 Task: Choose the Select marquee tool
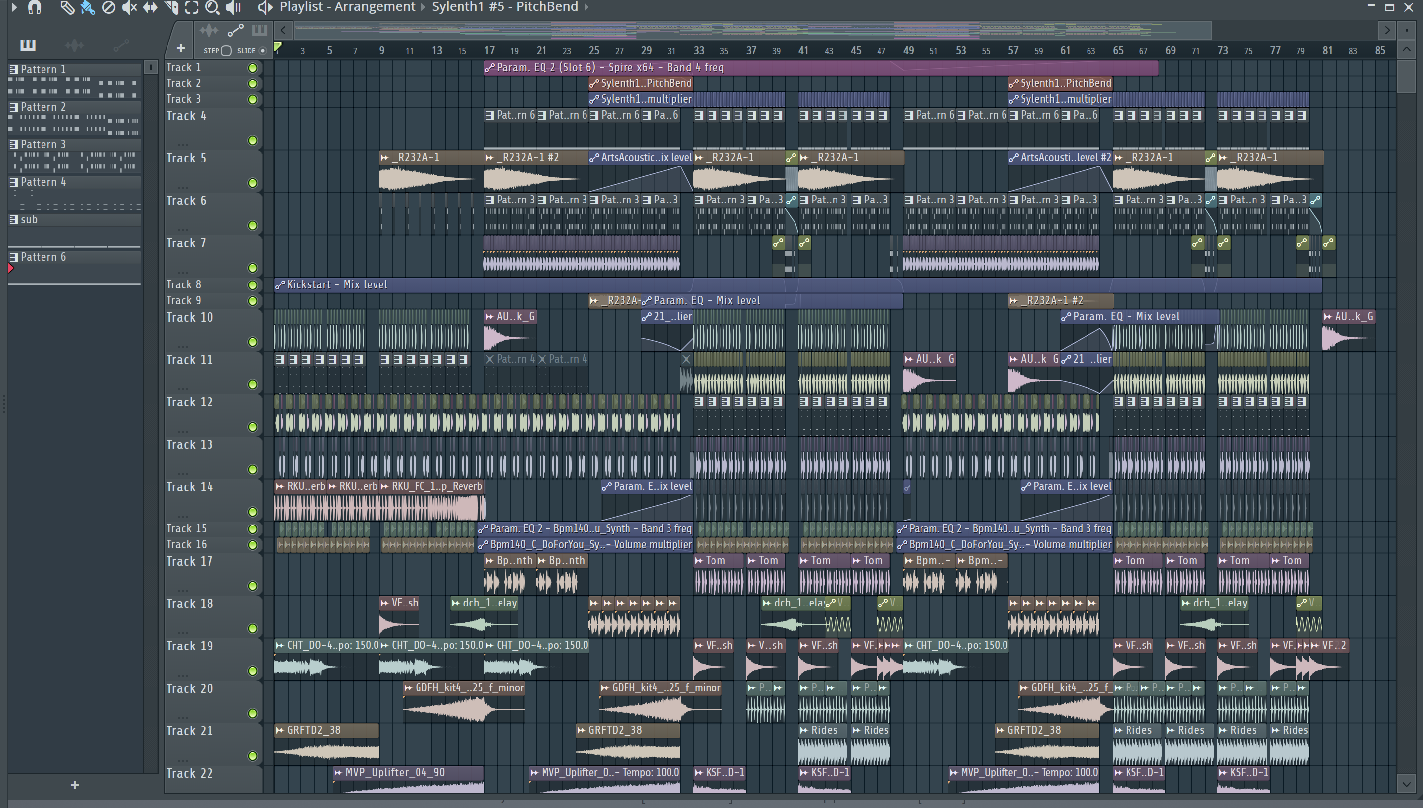tap(192, 7)
